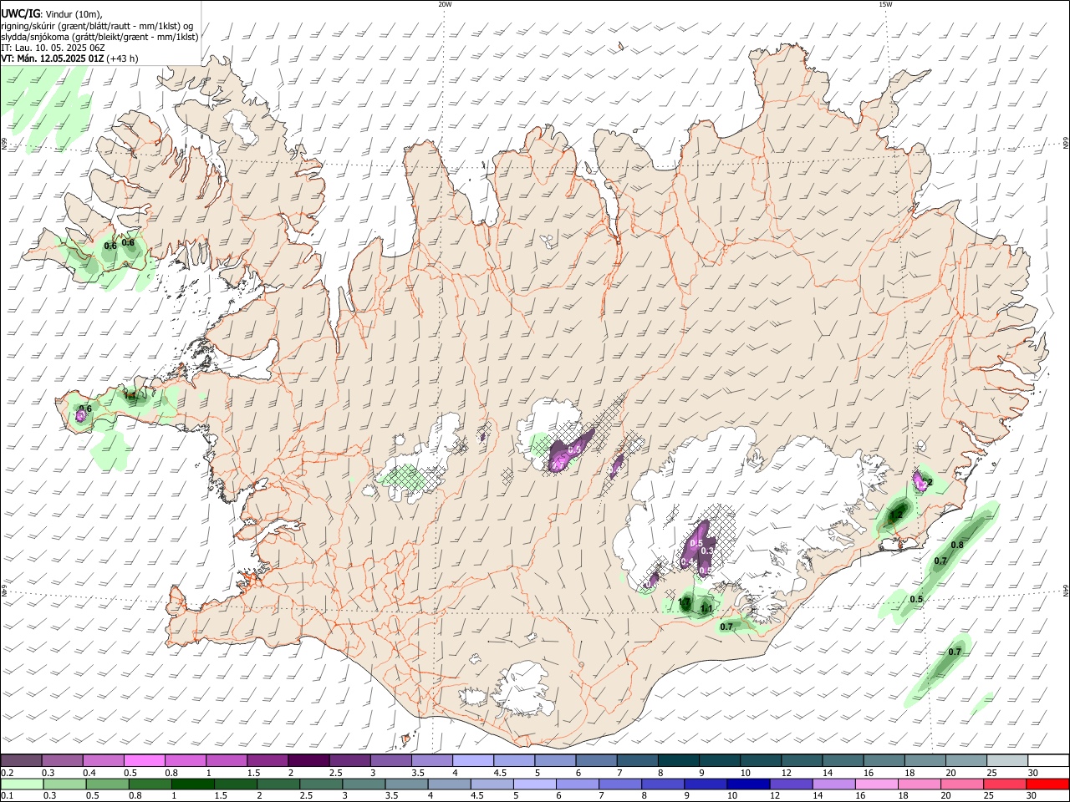Click the white '0.3' snow value on Vatnajökull
Image resolution: width=1070 pixels, height=802 pixels.
(706, 551)
